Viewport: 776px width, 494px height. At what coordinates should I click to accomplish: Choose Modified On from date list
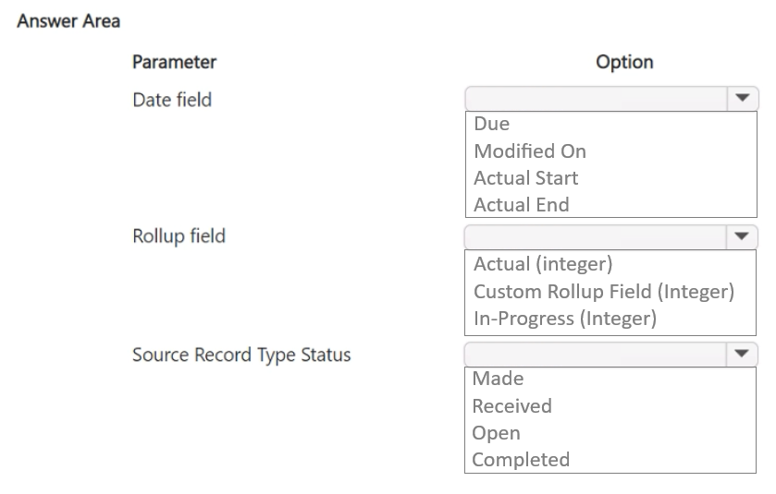click(529, 151)
